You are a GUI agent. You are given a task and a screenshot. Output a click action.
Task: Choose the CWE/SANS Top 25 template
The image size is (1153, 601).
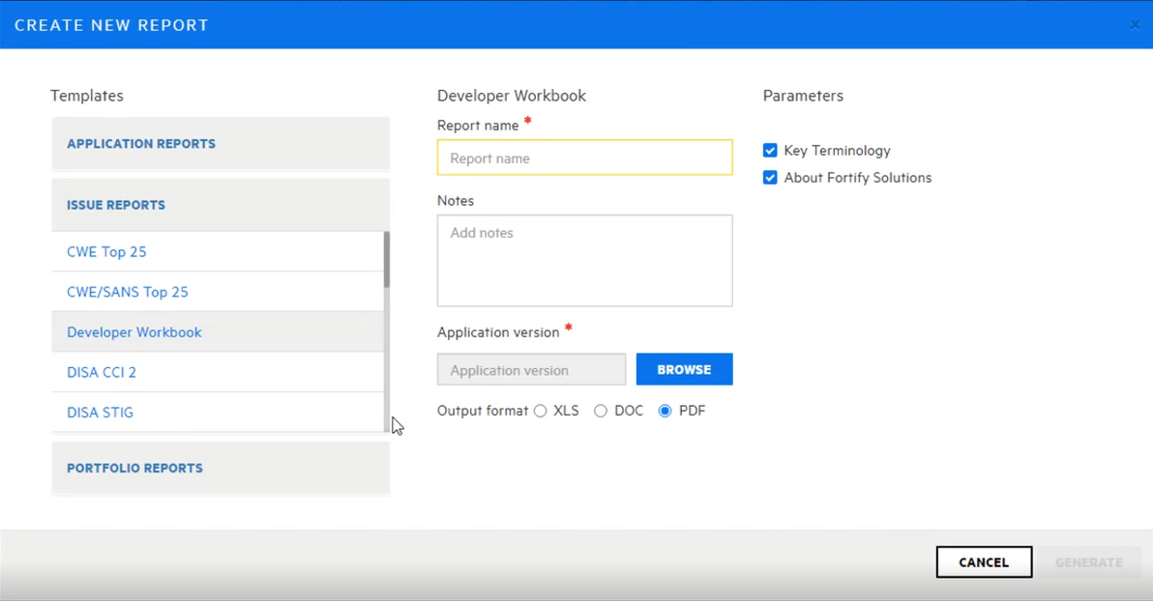(x=128, y=292)
